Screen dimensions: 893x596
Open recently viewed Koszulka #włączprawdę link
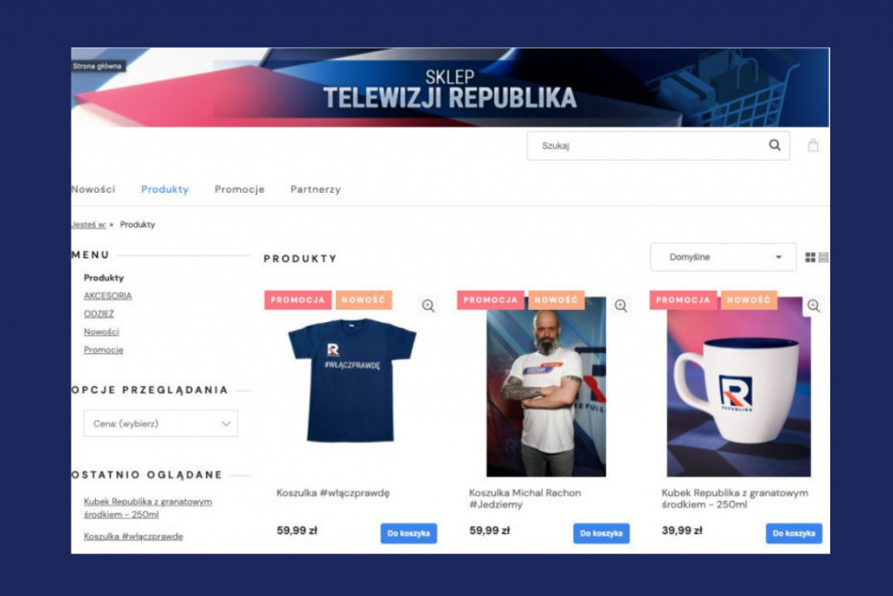(133, 536)
